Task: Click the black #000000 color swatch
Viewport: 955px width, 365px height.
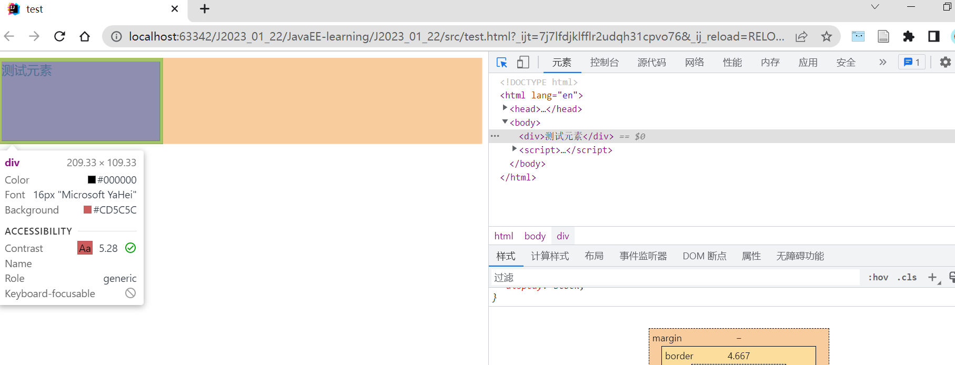Action: pos(92,180)
